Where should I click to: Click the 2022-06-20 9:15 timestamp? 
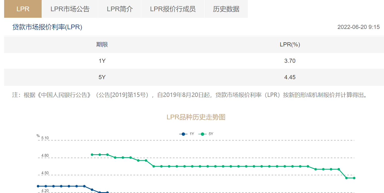pos(358,27)
